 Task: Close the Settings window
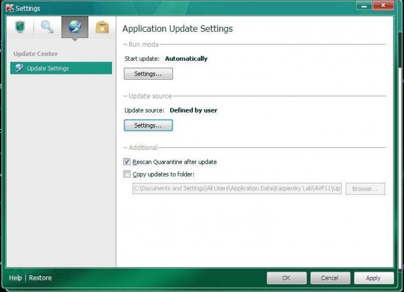383,6
